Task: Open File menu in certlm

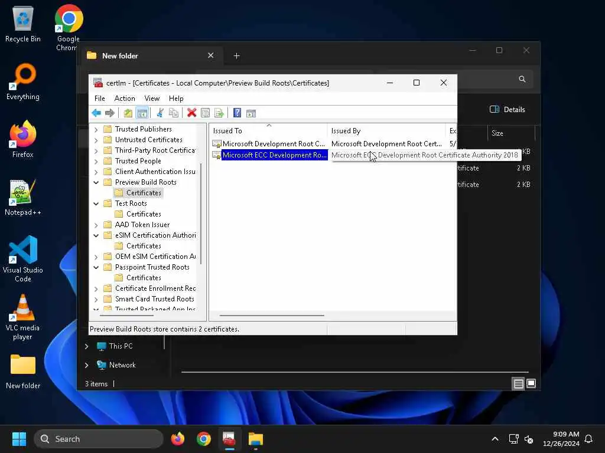Action: pyautogui.click(x=99, y=99)
